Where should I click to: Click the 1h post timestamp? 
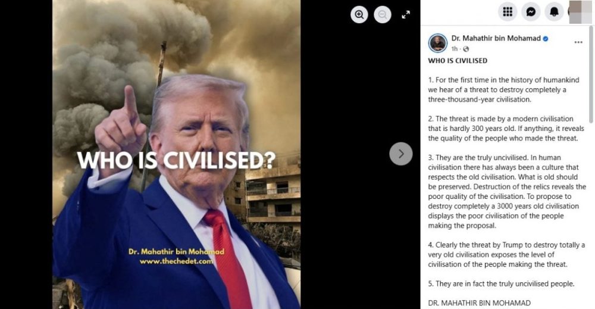point(454,49)
